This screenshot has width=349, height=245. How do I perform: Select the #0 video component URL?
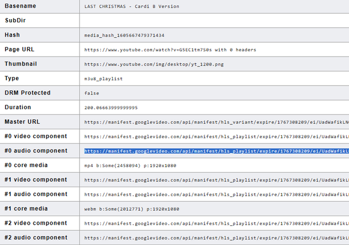click(x=216, y=137)
